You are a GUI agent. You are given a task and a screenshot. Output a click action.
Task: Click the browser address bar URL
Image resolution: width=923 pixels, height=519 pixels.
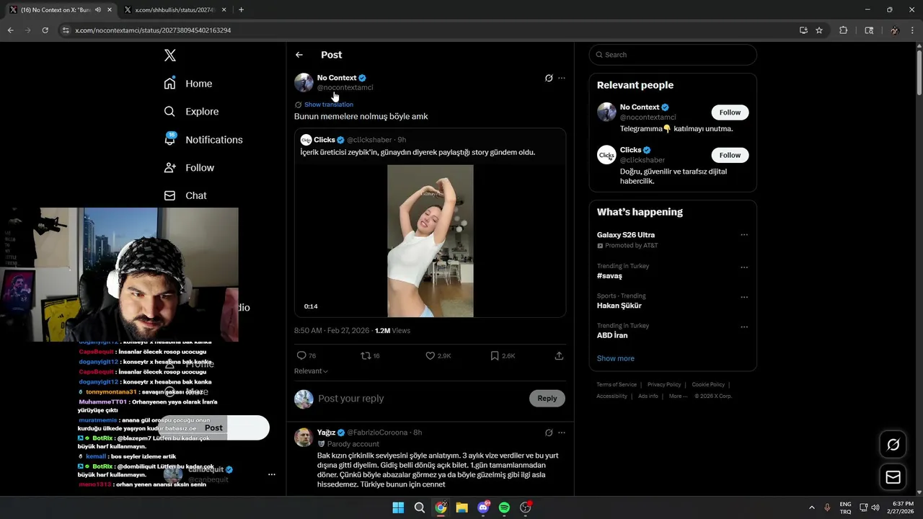click(153, 30)
